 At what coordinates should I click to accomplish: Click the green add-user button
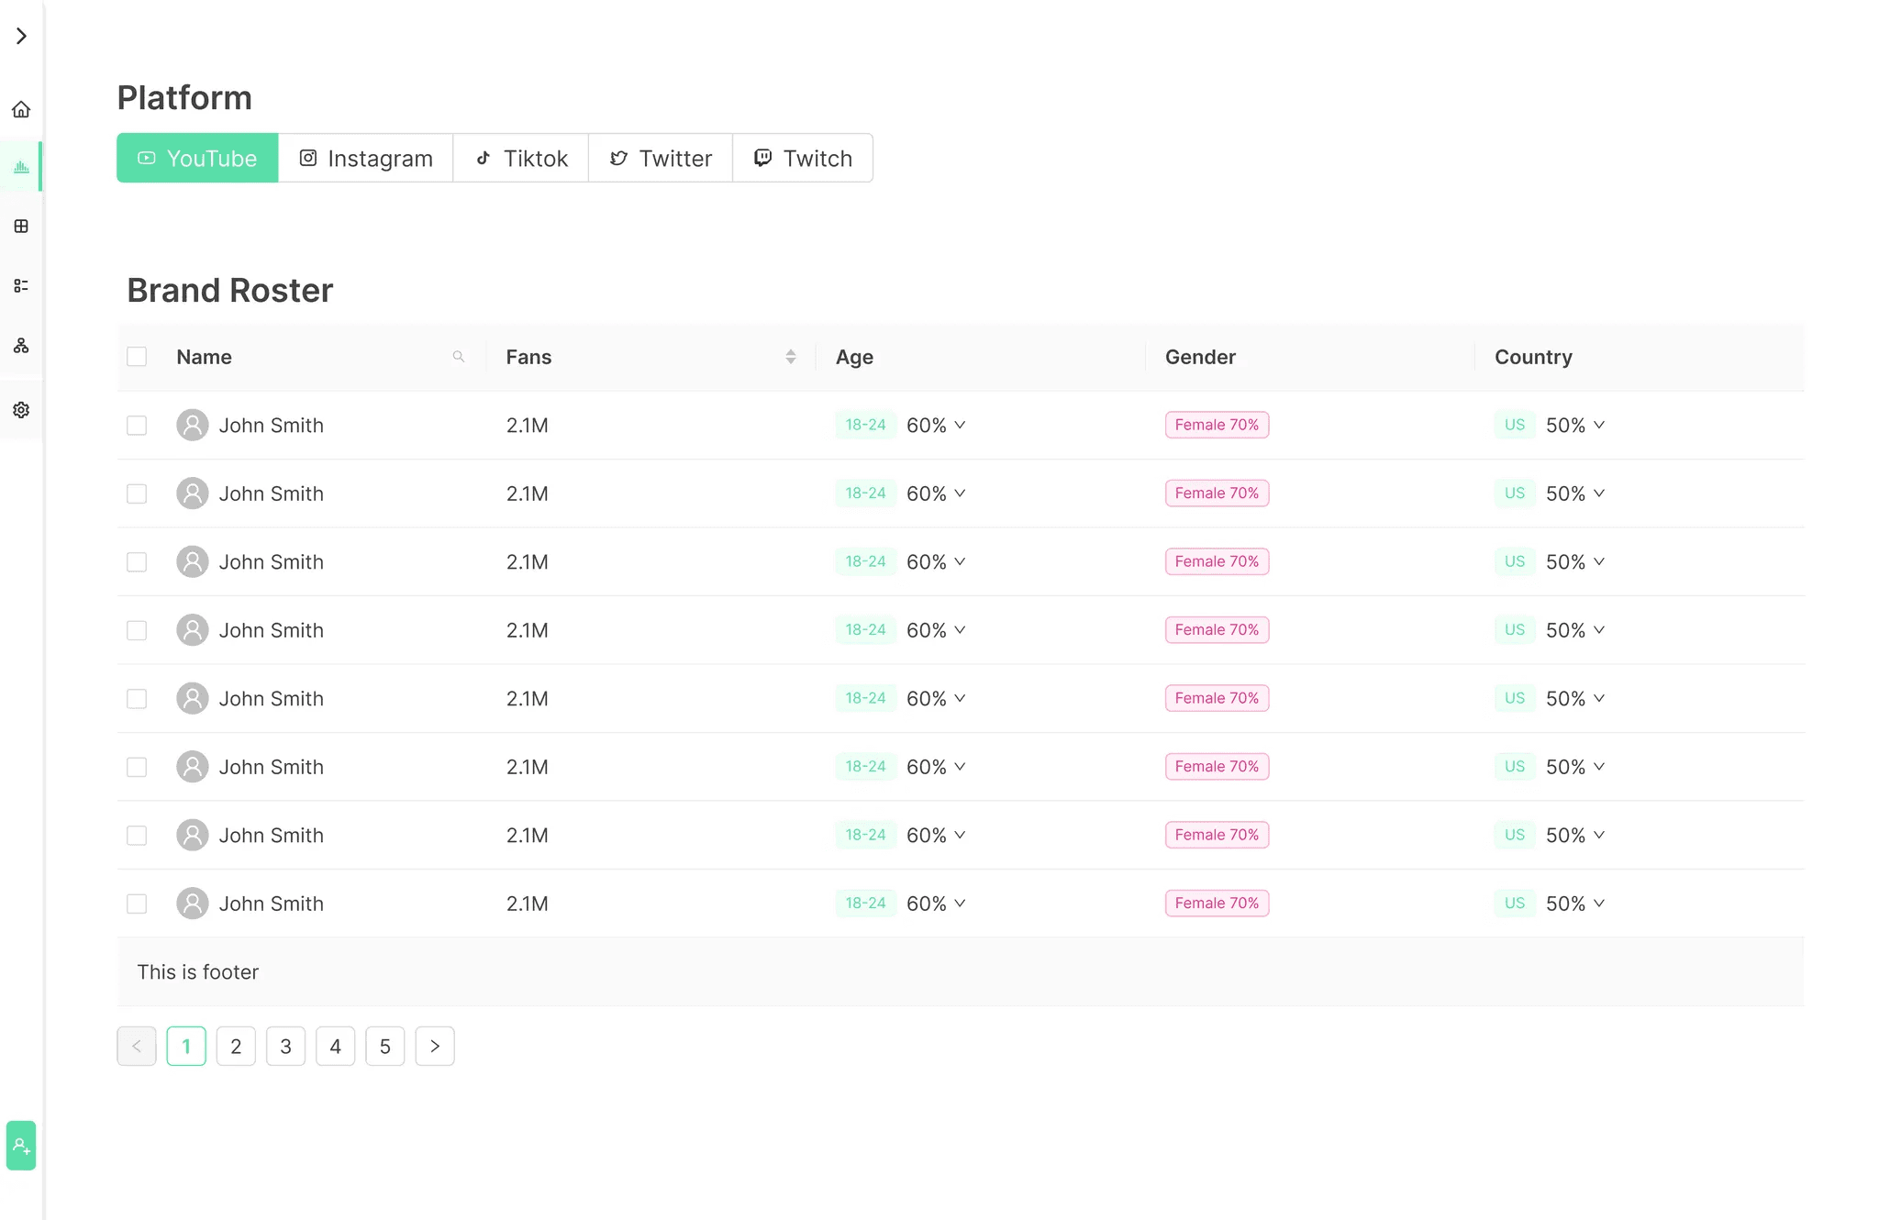point(21,1146)
